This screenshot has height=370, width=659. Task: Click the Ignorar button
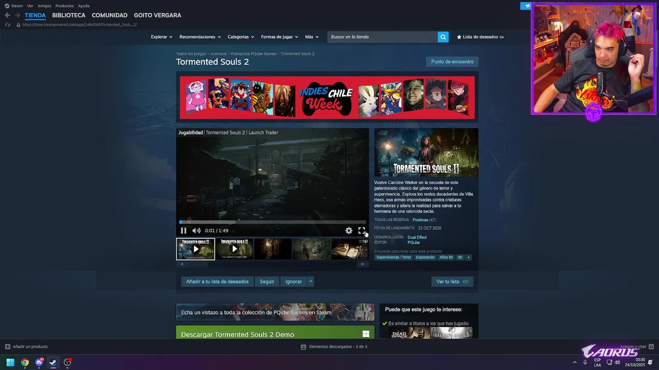[x=293, y=282]
